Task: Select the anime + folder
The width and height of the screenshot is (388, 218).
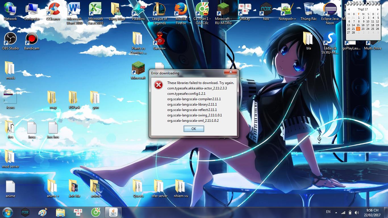Action: [x=53, y=189]
